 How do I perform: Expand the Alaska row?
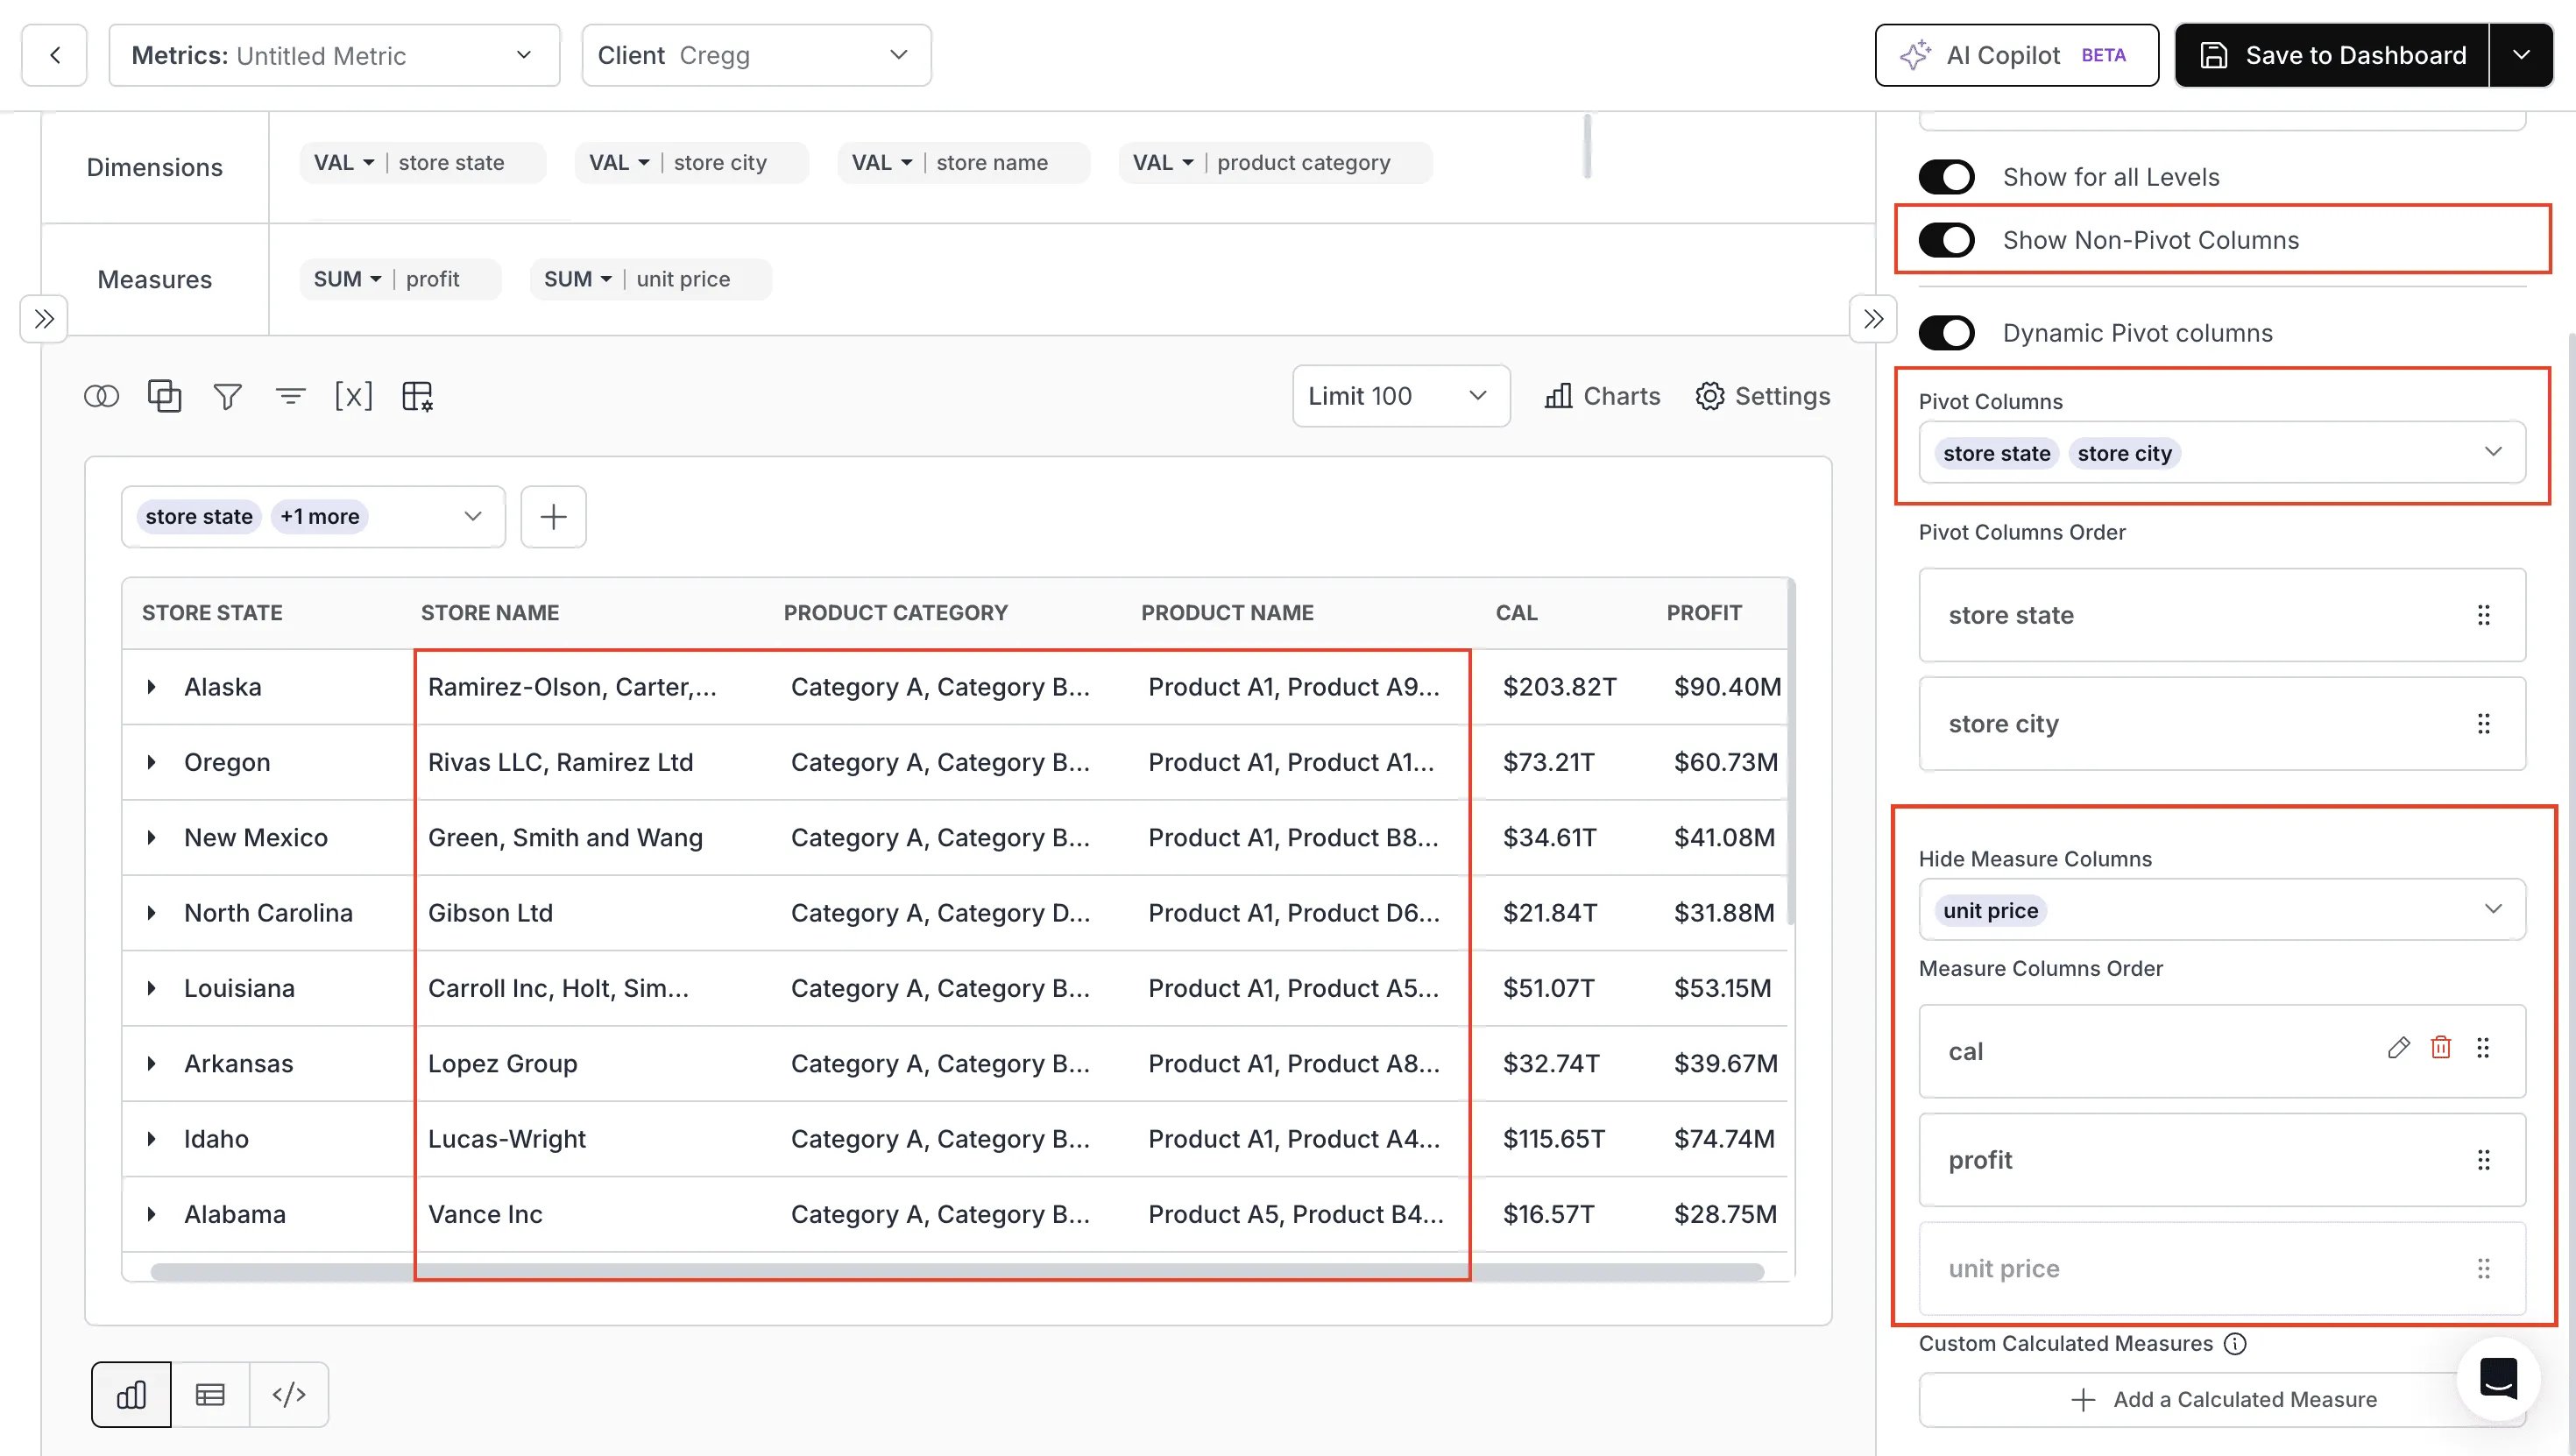point(151,687)
